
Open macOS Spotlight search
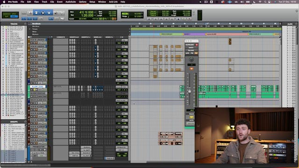pyautogui.click(x=265, y=2)
